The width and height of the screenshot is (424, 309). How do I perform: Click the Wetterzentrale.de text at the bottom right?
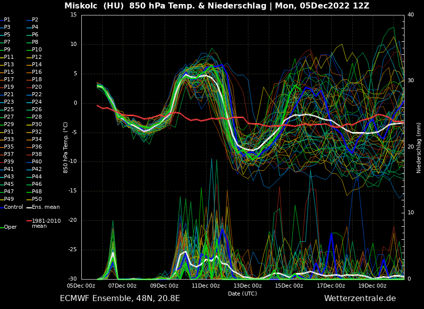[x=360, y=299]
